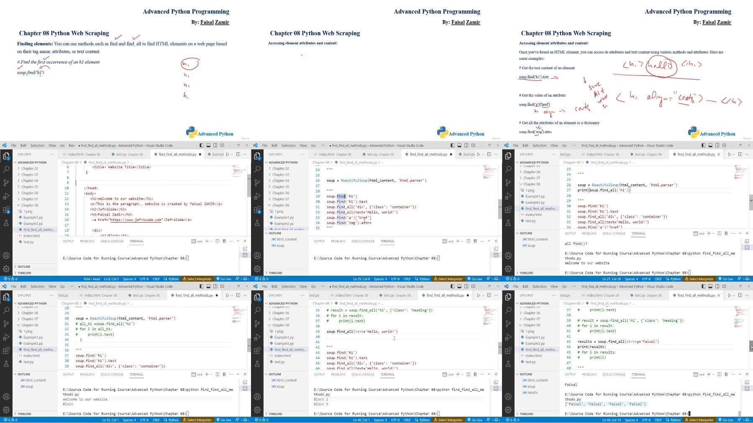Click CRLF in the Ln 44, Col 14 window
This screenshot has height=423, width=753.
pyautogui.click(x=658, y=420)
